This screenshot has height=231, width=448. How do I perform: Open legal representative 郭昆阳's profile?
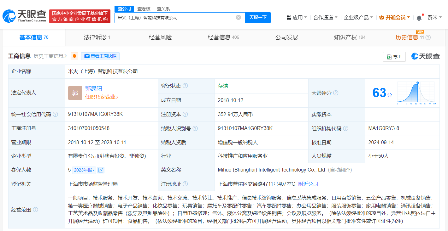(x=94, y=89)
